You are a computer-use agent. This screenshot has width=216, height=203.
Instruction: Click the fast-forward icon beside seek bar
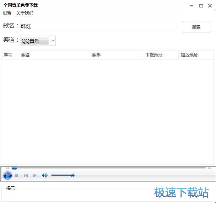pos(210,168)
